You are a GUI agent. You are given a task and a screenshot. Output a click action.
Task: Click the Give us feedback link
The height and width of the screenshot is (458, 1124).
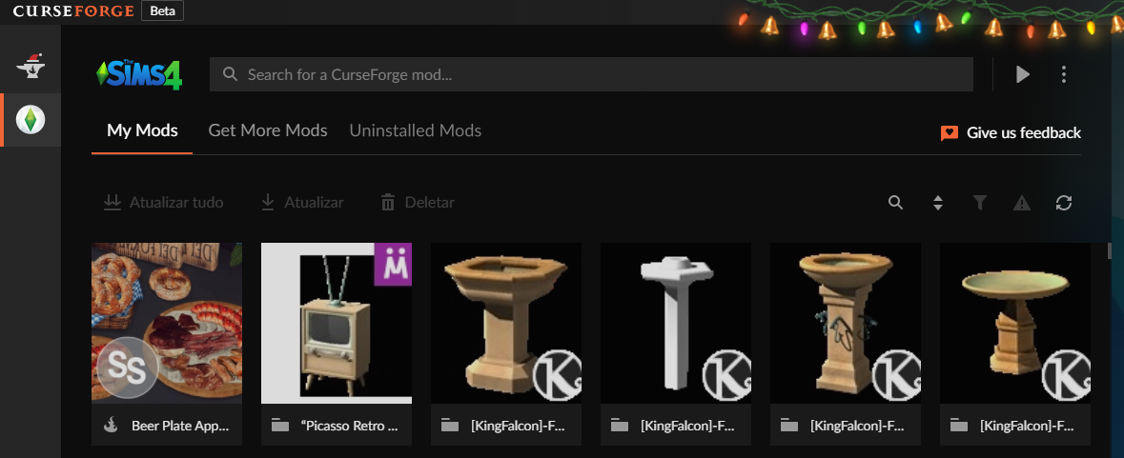click(x=1011, y=132)
